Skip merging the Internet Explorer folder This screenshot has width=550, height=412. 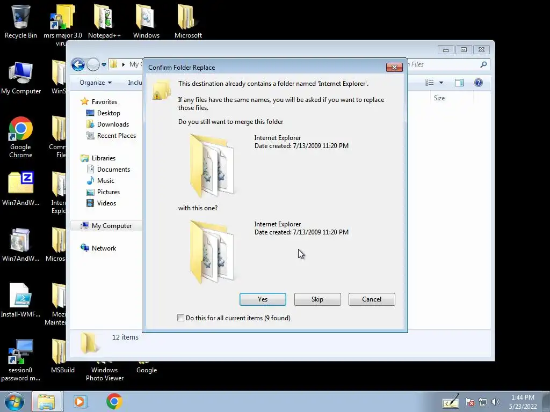[317, 299]
